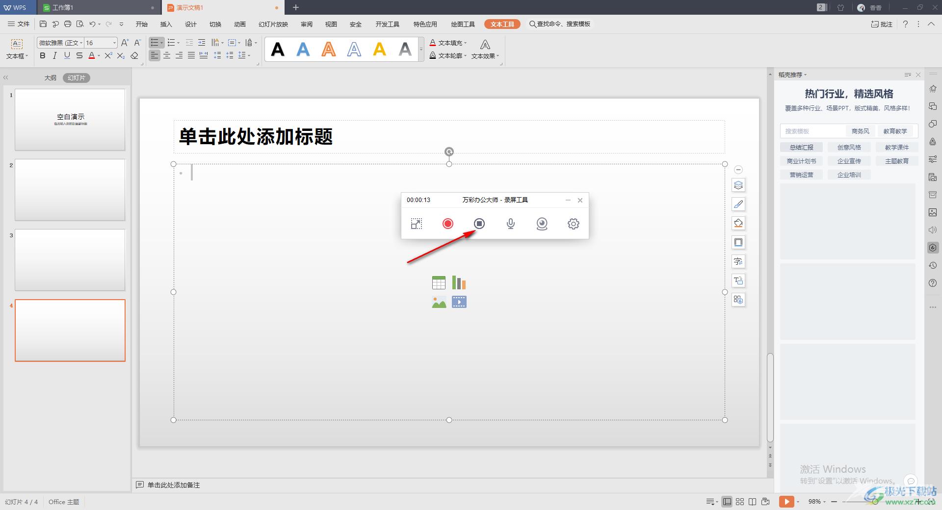942x510 pixels.
Task: Justify text alignment
Action: (x=191, y=55)
